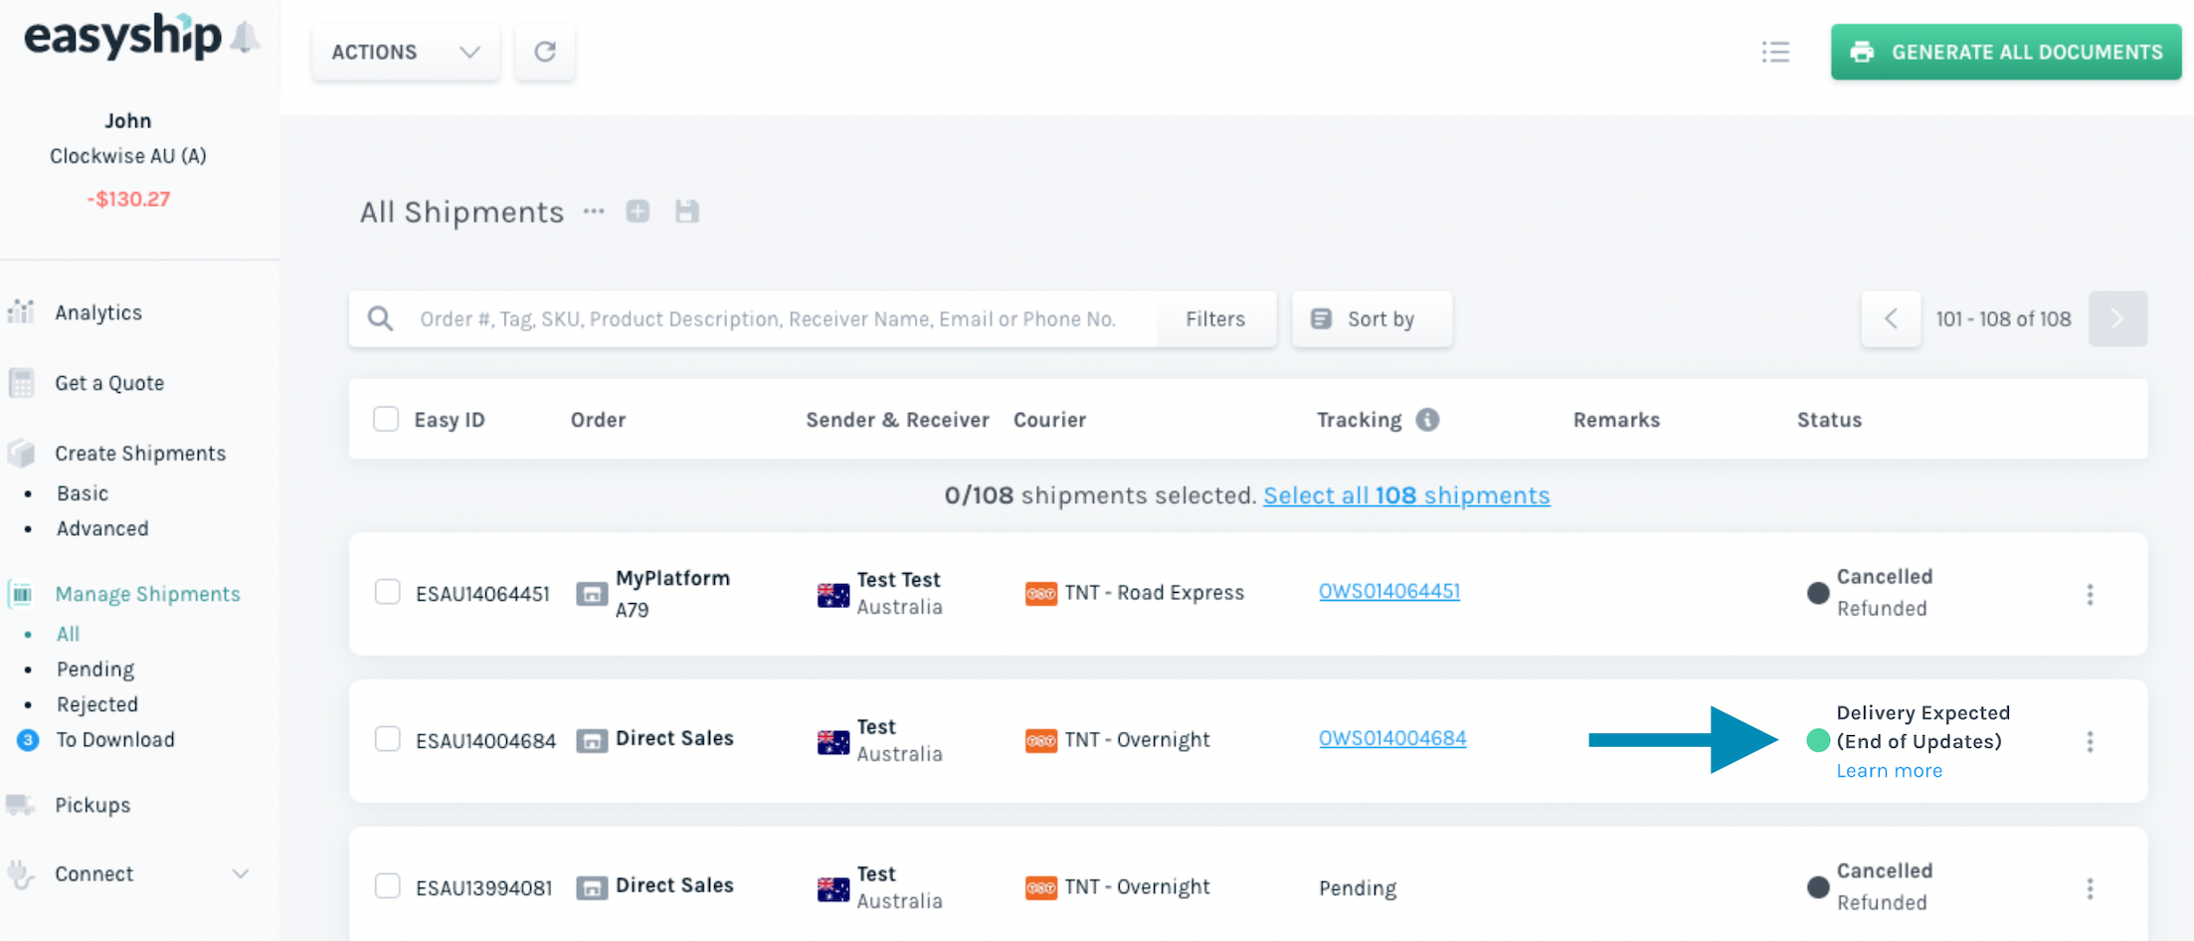Open Manage Shipments in the sidebar

[x=147, y=594]
